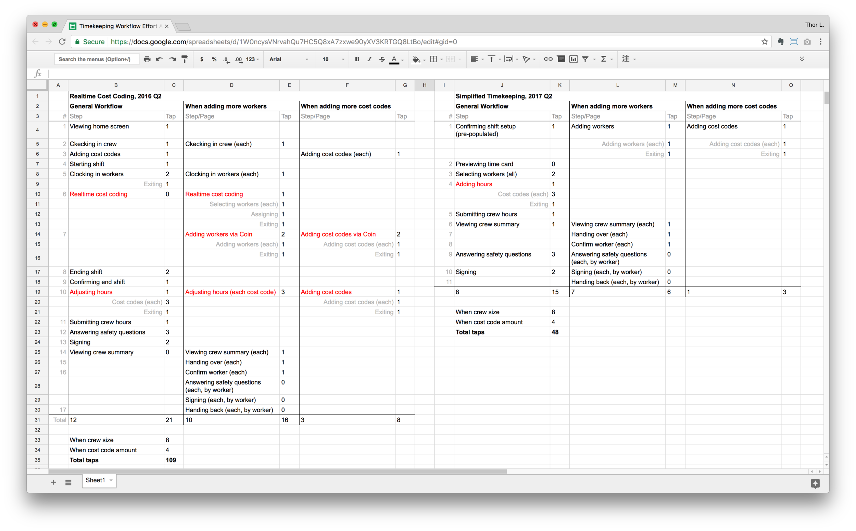Select column H header

424,85
